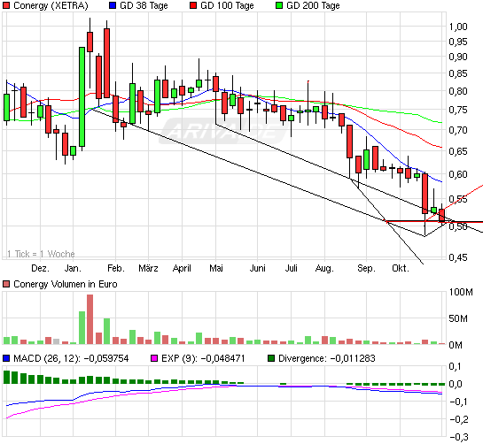Select the 'GD 38 Tage' legend label

(144, 5)
